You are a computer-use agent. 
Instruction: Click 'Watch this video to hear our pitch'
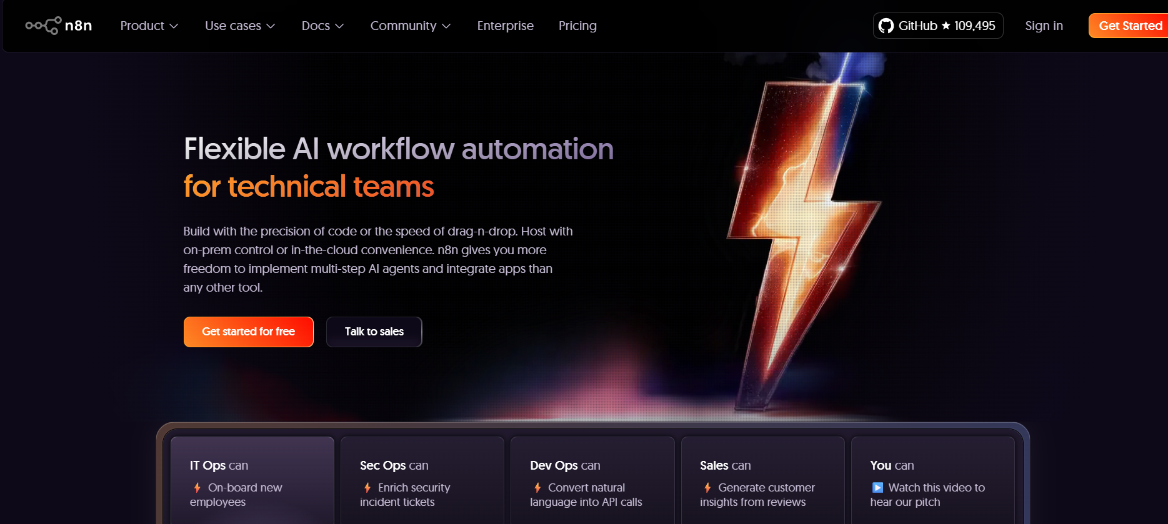927,495
